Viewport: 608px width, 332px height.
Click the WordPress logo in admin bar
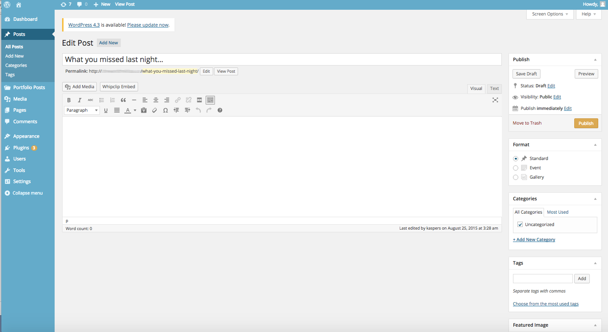pyautogui.click(x=7, y=4)
